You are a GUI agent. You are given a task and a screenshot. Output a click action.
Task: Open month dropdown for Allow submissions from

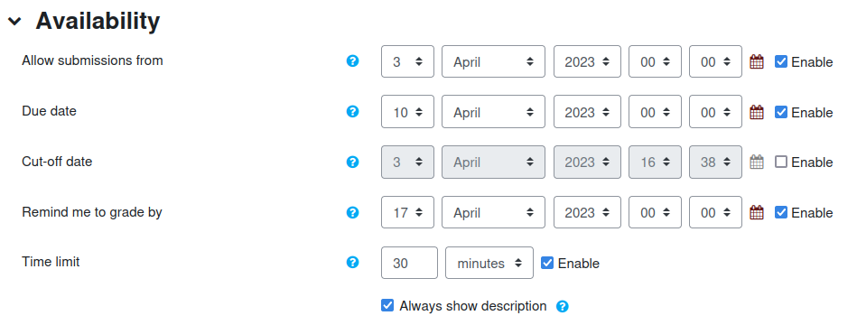(494, 61)
